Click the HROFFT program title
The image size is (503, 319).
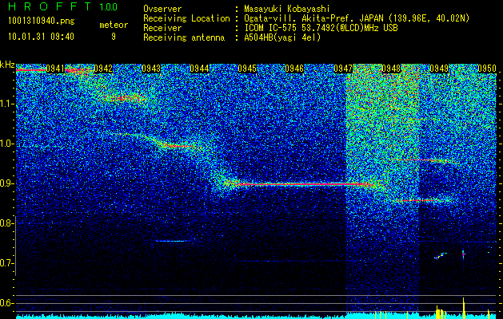[50, 6]
